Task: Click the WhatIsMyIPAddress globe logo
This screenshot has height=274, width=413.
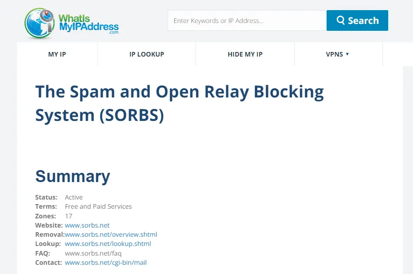Action: tap(40, 23)
